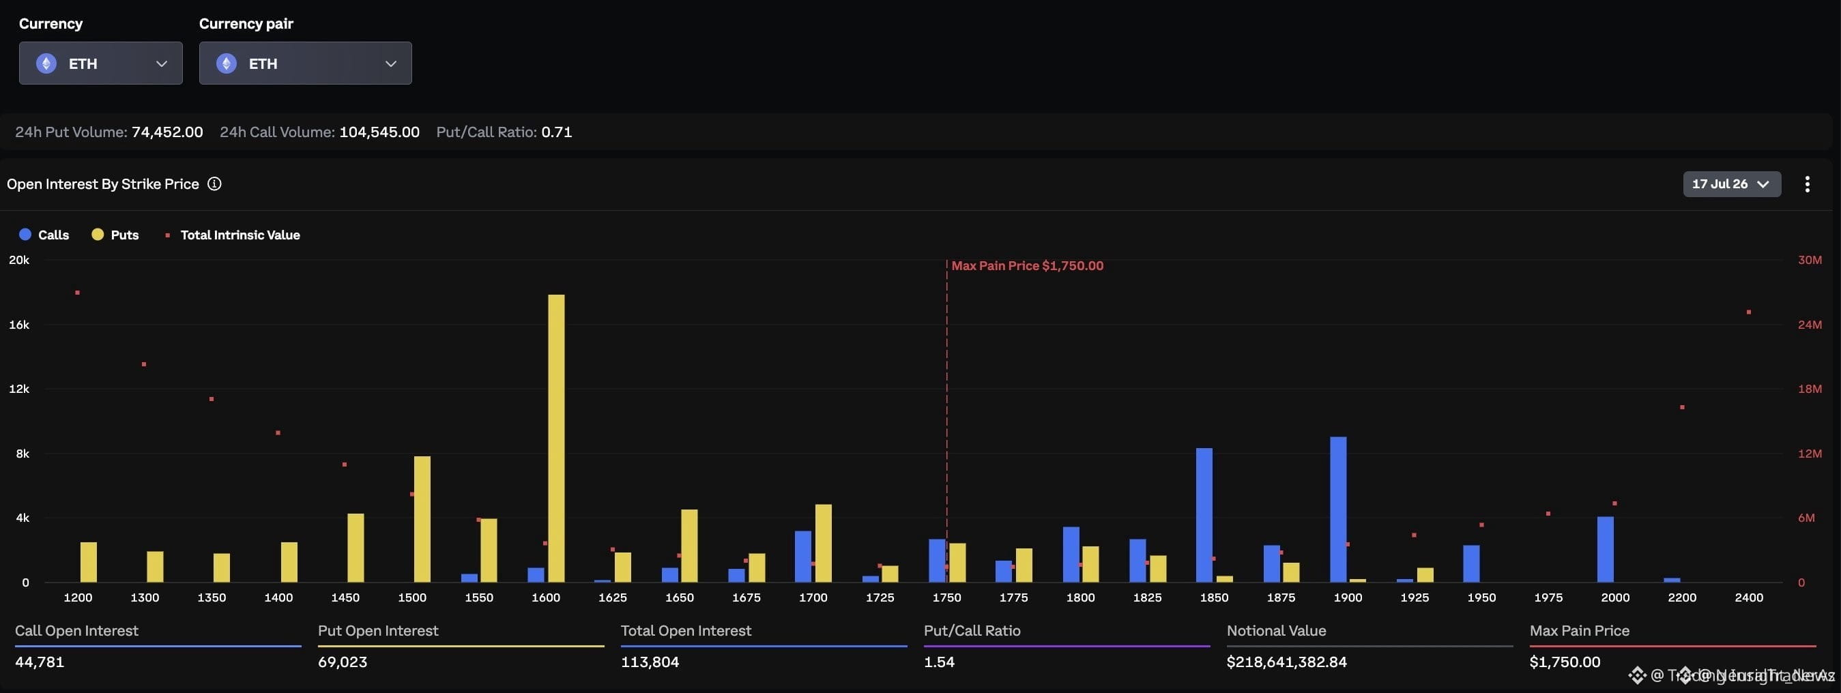Click the Put Open Interest summary
Screen dimensions: 1841x693
coord(461,647)
